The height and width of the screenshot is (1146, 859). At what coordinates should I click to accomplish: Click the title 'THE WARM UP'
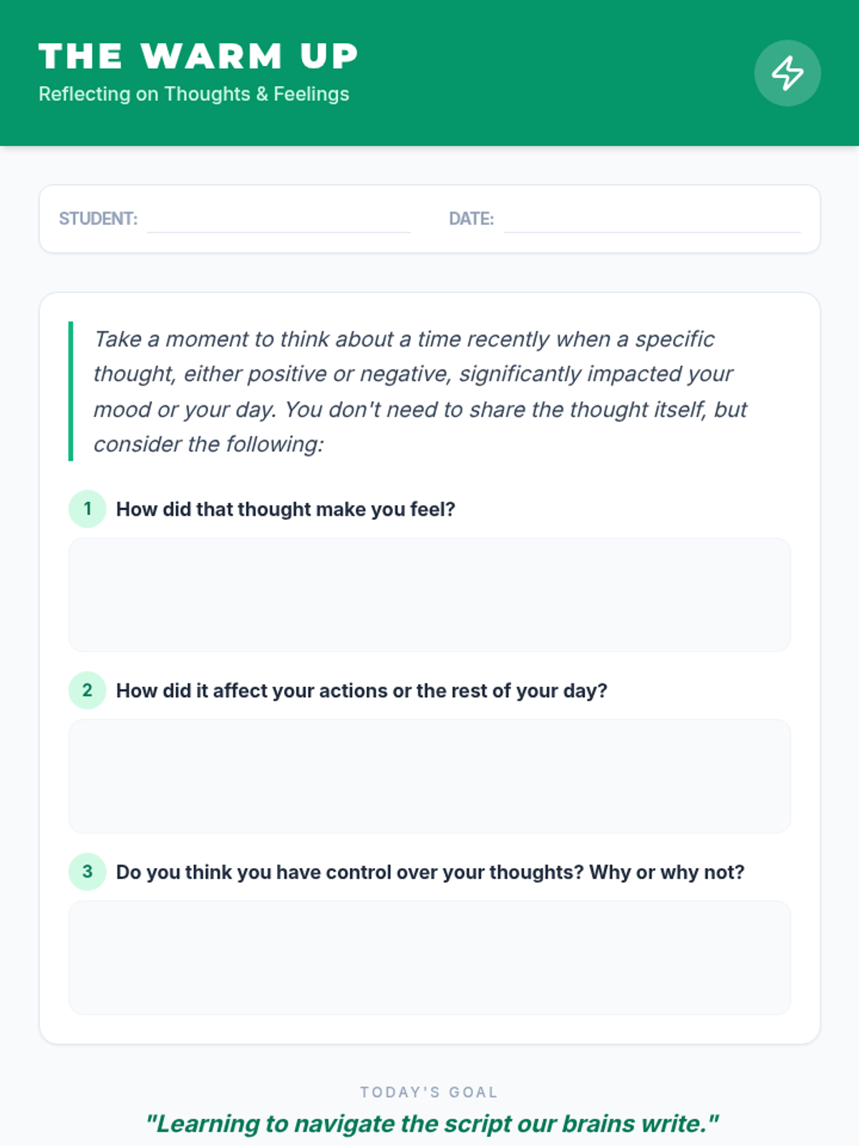(x=198, y=57)
